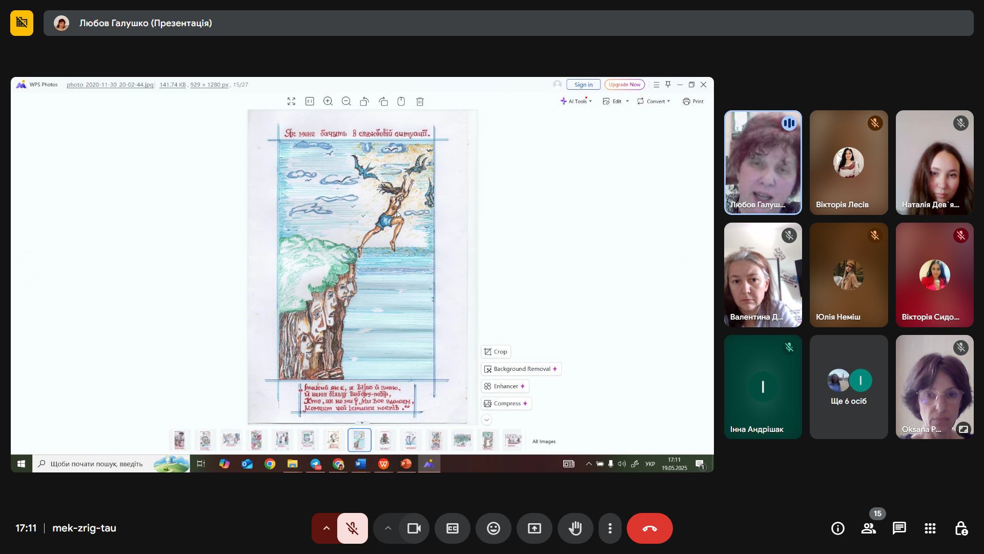Expand the Convert dropdown
Image resolution: width=984 pixels, height=554 pixels.
click(x=653, y=102)
